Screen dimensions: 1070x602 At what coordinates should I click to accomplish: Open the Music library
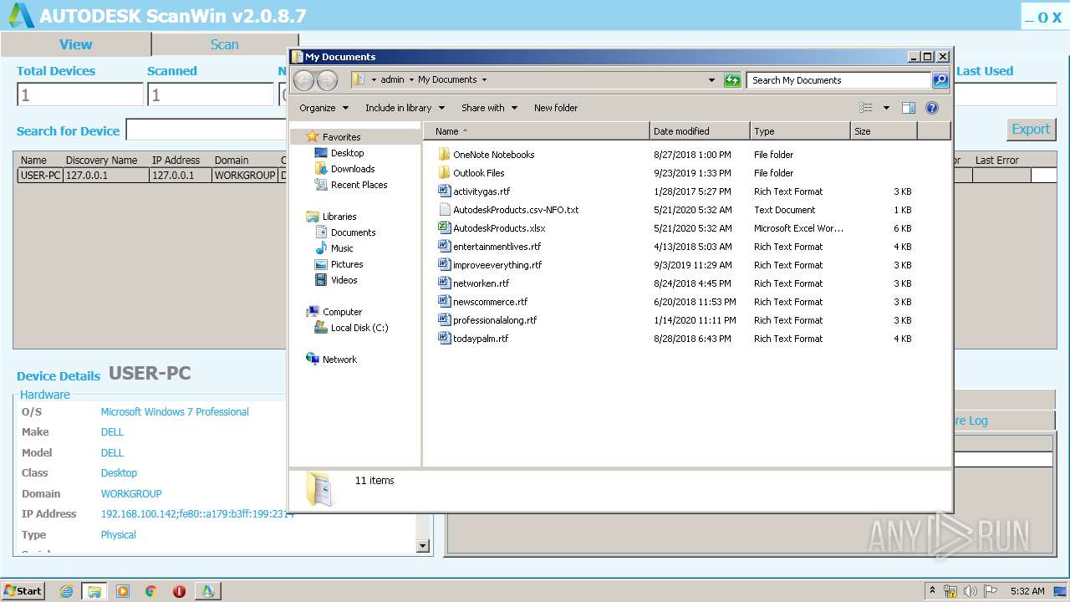click(x=342, y=248)
